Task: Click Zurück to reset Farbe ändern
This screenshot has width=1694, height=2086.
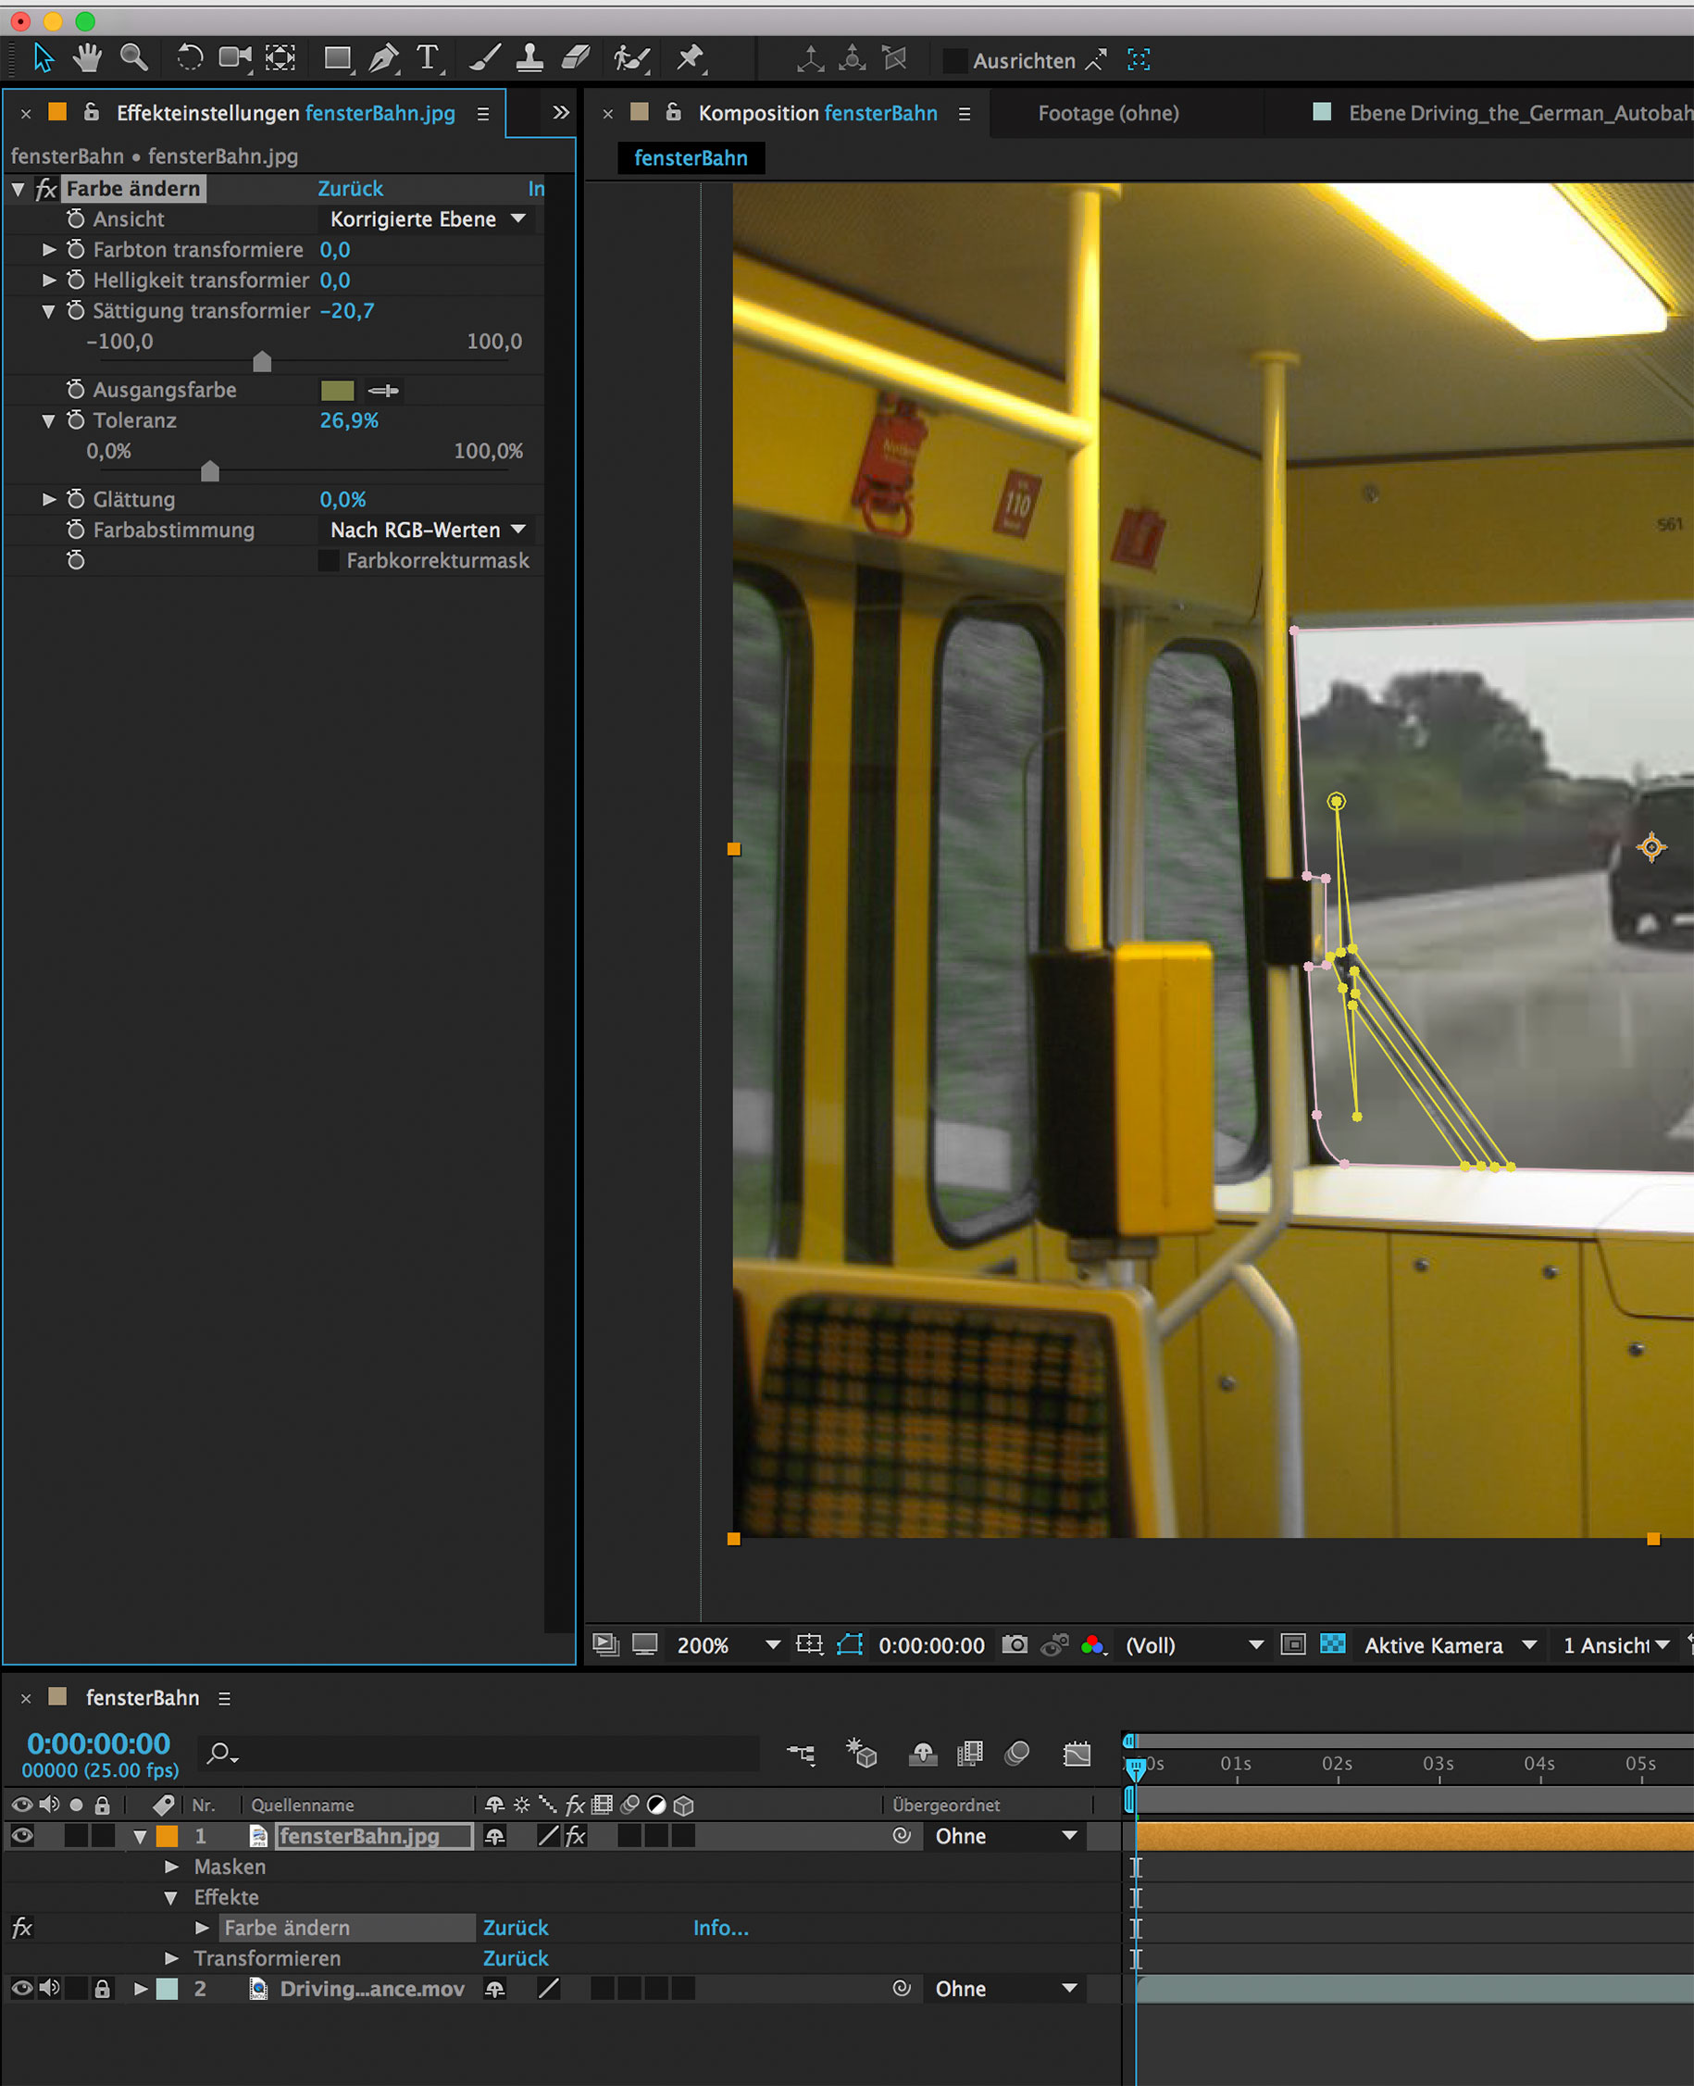Action: click(350, 188)
